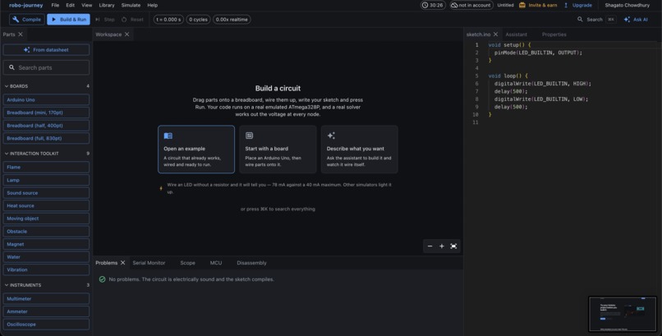
Task: Click the Untitled project name
Action: pyautogui.click(x=505, y=5)
